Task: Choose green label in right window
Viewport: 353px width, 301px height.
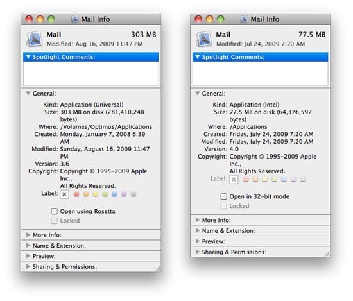Action: coord(274,179)
